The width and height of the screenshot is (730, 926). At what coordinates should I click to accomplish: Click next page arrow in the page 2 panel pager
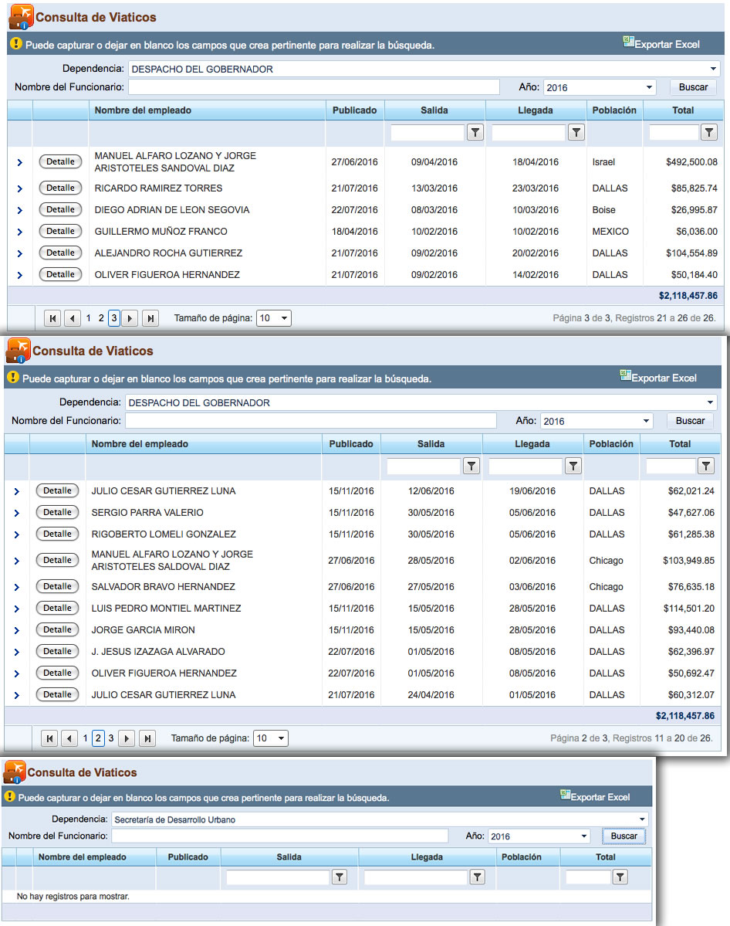(x=127, y=738)
